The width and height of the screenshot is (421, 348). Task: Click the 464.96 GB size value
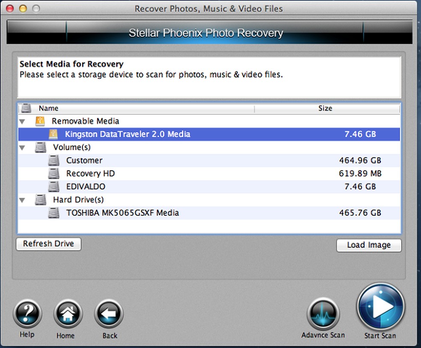[x=360, y=160]
